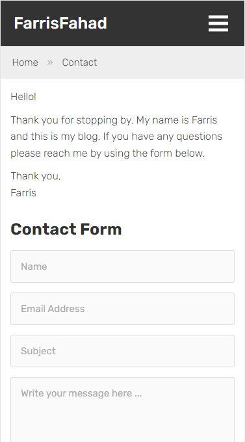Open the hamburger navigation menu

(218, 23)
